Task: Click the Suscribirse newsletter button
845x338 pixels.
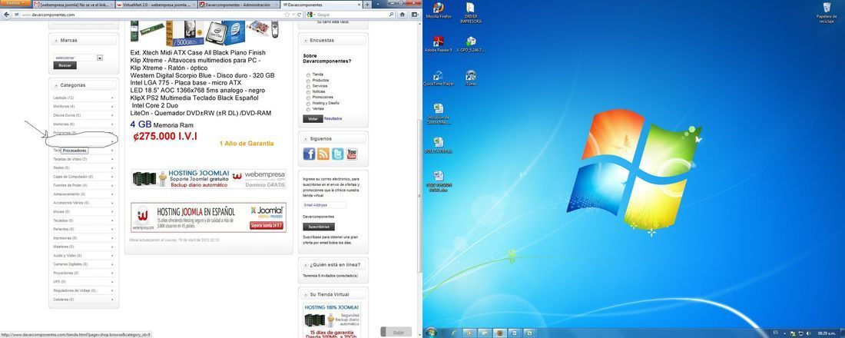Action: (319, 227)
